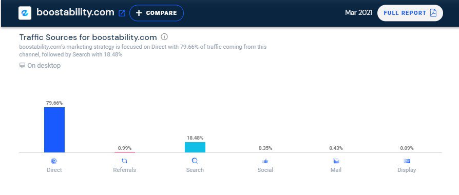
Task: Open external link icon beside boostability.com
Action: click(x=122, y=13)
